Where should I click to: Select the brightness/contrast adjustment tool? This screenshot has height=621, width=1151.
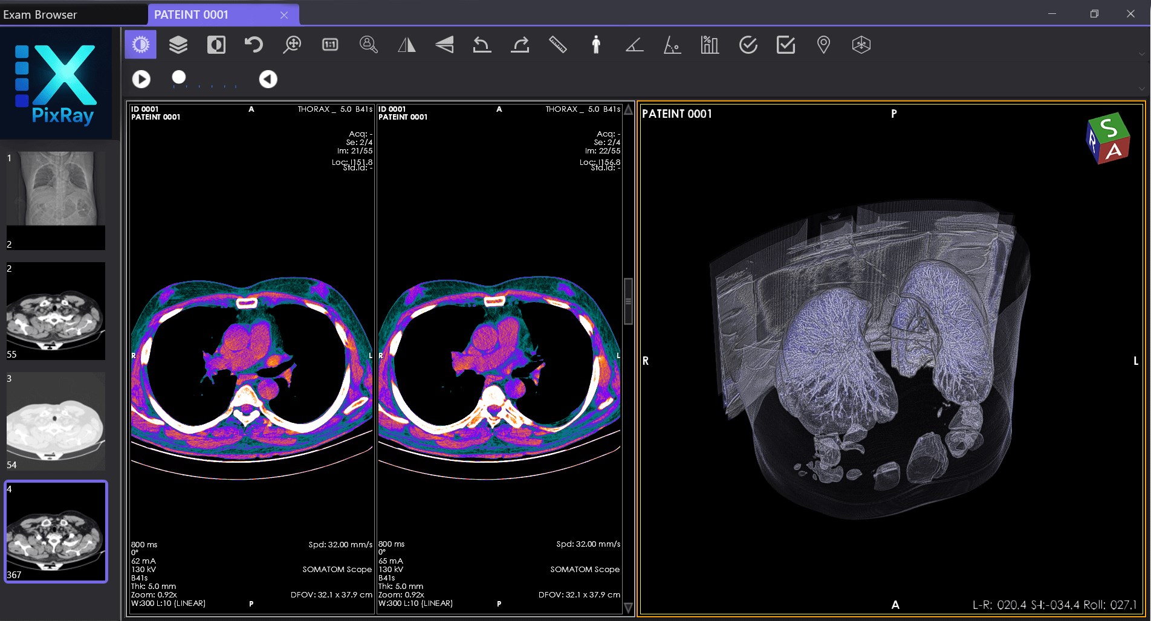[x=140, y=44]
